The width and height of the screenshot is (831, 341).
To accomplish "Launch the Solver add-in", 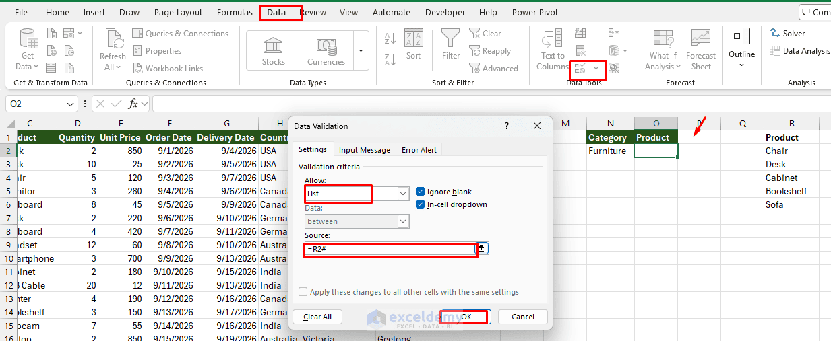I will (787, 33).
